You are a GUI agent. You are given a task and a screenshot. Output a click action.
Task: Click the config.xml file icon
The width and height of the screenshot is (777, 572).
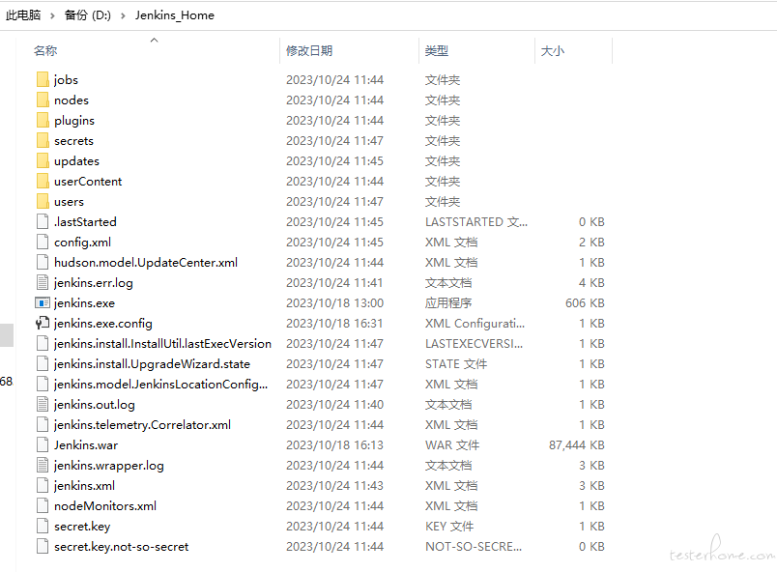tap(43, 243)
